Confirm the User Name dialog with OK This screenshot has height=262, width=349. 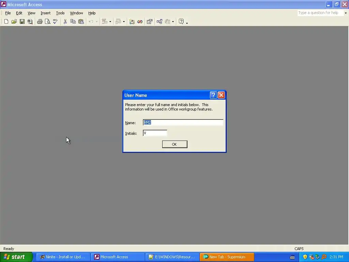(x=174, y=144)
